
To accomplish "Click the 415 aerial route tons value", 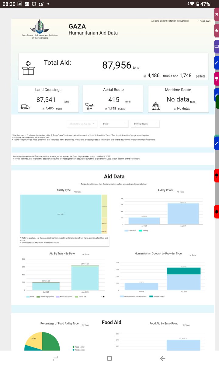I will (114, 100).
